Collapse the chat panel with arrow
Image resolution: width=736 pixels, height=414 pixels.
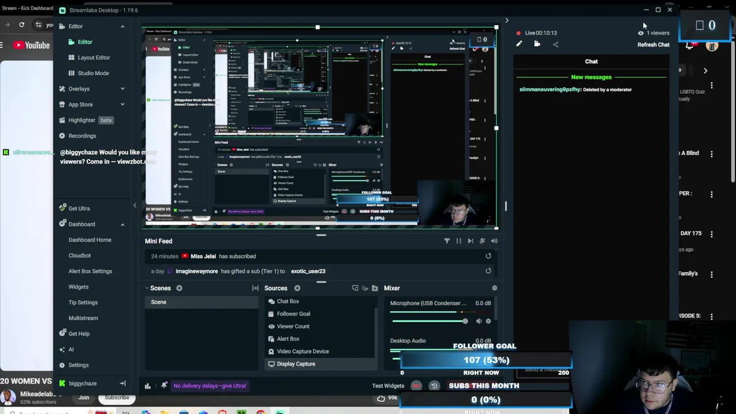[507, 21]
